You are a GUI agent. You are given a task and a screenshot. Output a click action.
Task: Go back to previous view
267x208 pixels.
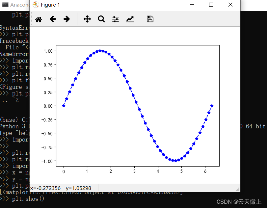click(53, 19)
